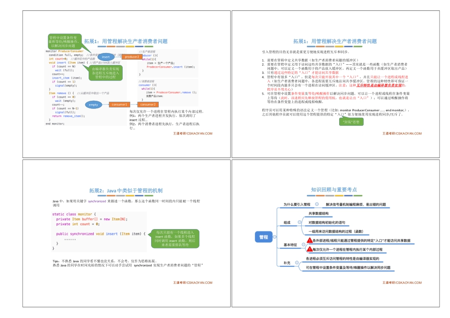The image size is (450, 318).
Task: Click the consumer2 orange box
Action: pos(148,105)
